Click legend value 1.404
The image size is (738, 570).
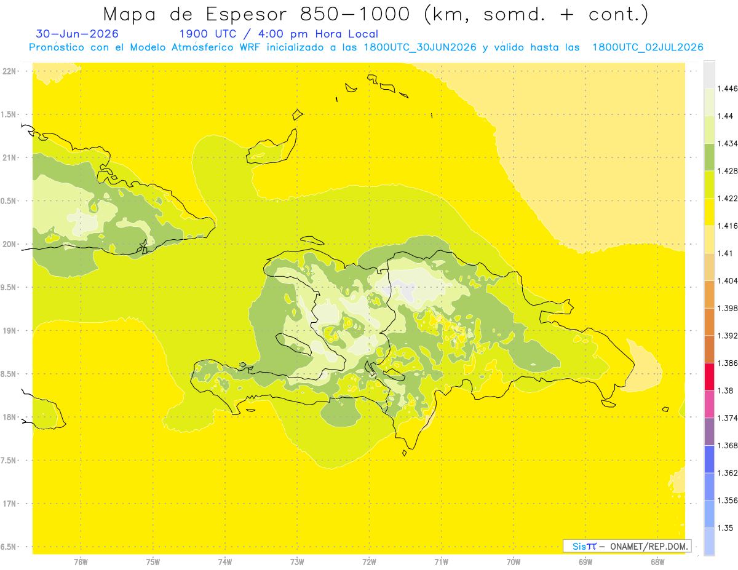pos(726,280)
